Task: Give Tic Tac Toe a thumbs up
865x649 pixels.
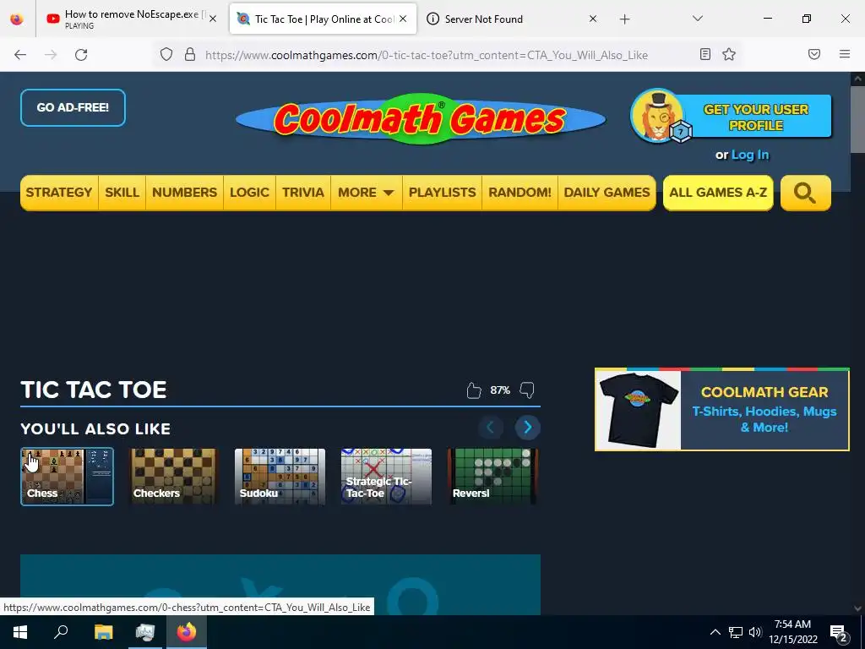Action: pyautogui.click(x=473, y=390)
